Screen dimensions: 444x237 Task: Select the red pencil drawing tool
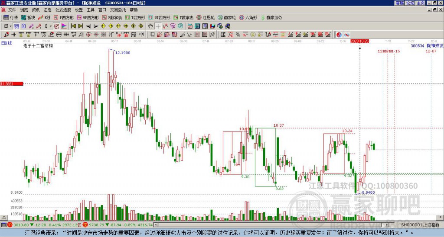[6, 35]
